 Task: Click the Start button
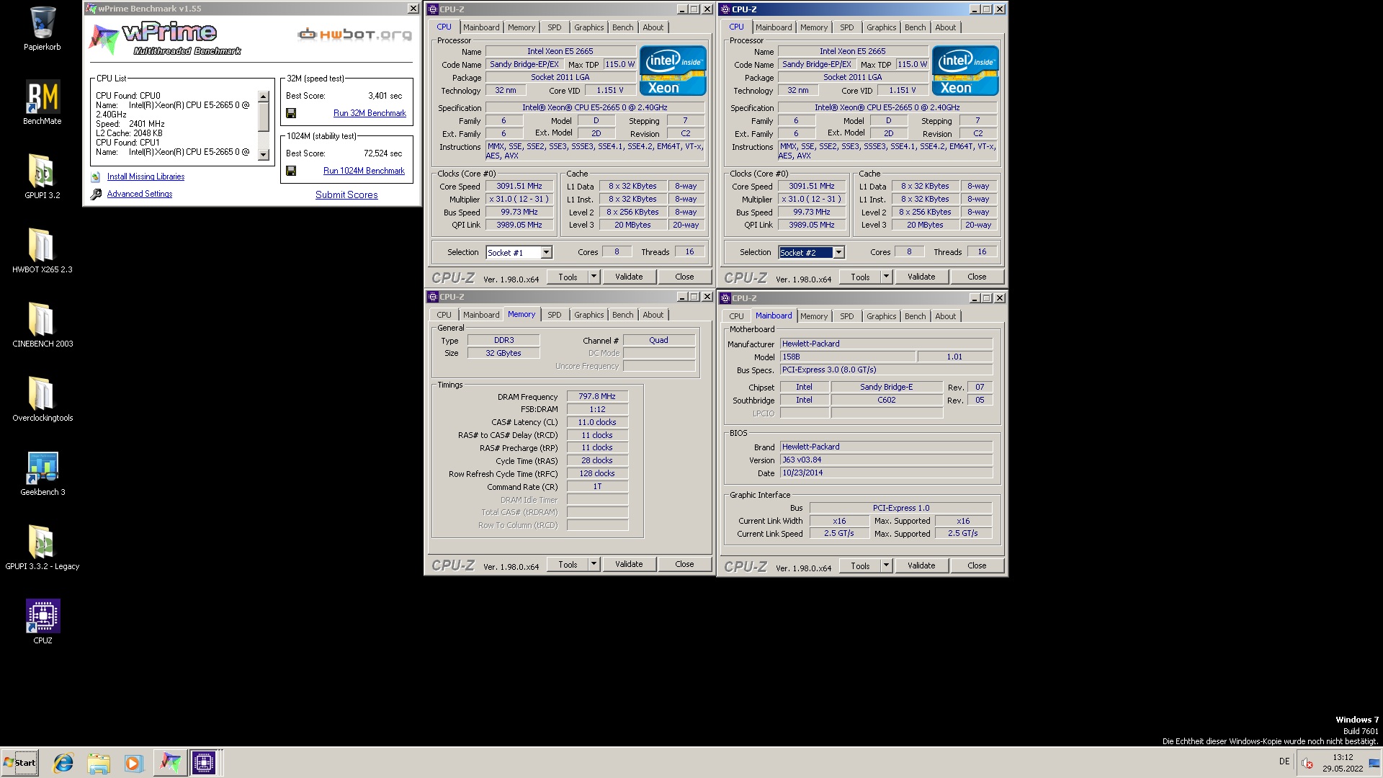(x=19, y=763)
